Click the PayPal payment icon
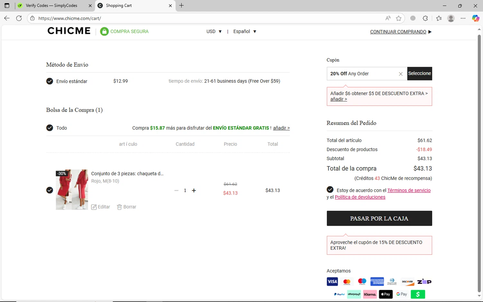The height and width of the screenshot is (302, 483). 339,294
